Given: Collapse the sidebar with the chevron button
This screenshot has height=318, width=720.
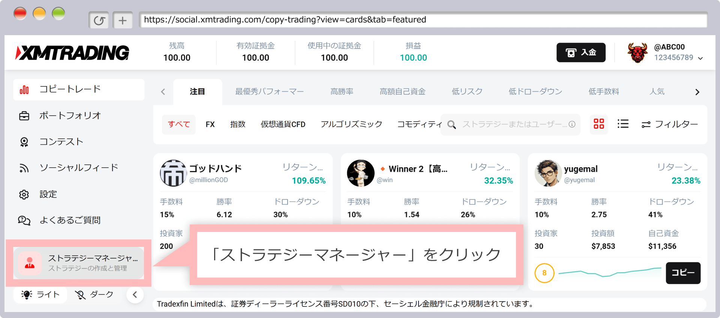Looking at the screenshot, I should [135, 295].
